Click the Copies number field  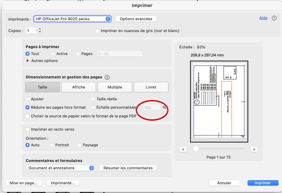coord(31,31)
